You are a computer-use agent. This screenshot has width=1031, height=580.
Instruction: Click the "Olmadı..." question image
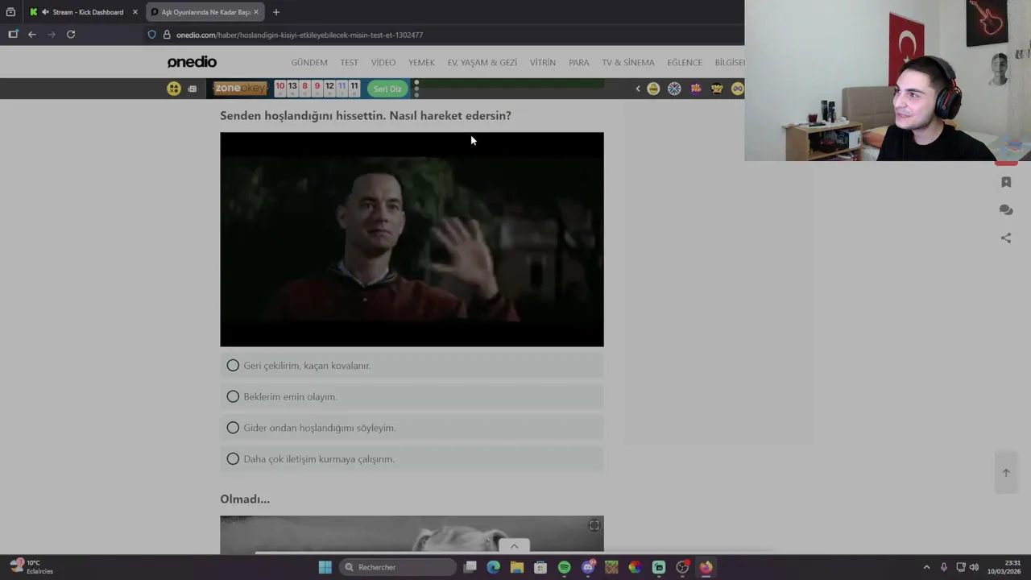(412, 535)
